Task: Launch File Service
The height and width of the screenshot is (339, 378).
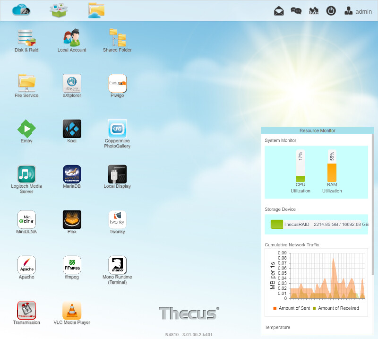Action: [26, 83]
